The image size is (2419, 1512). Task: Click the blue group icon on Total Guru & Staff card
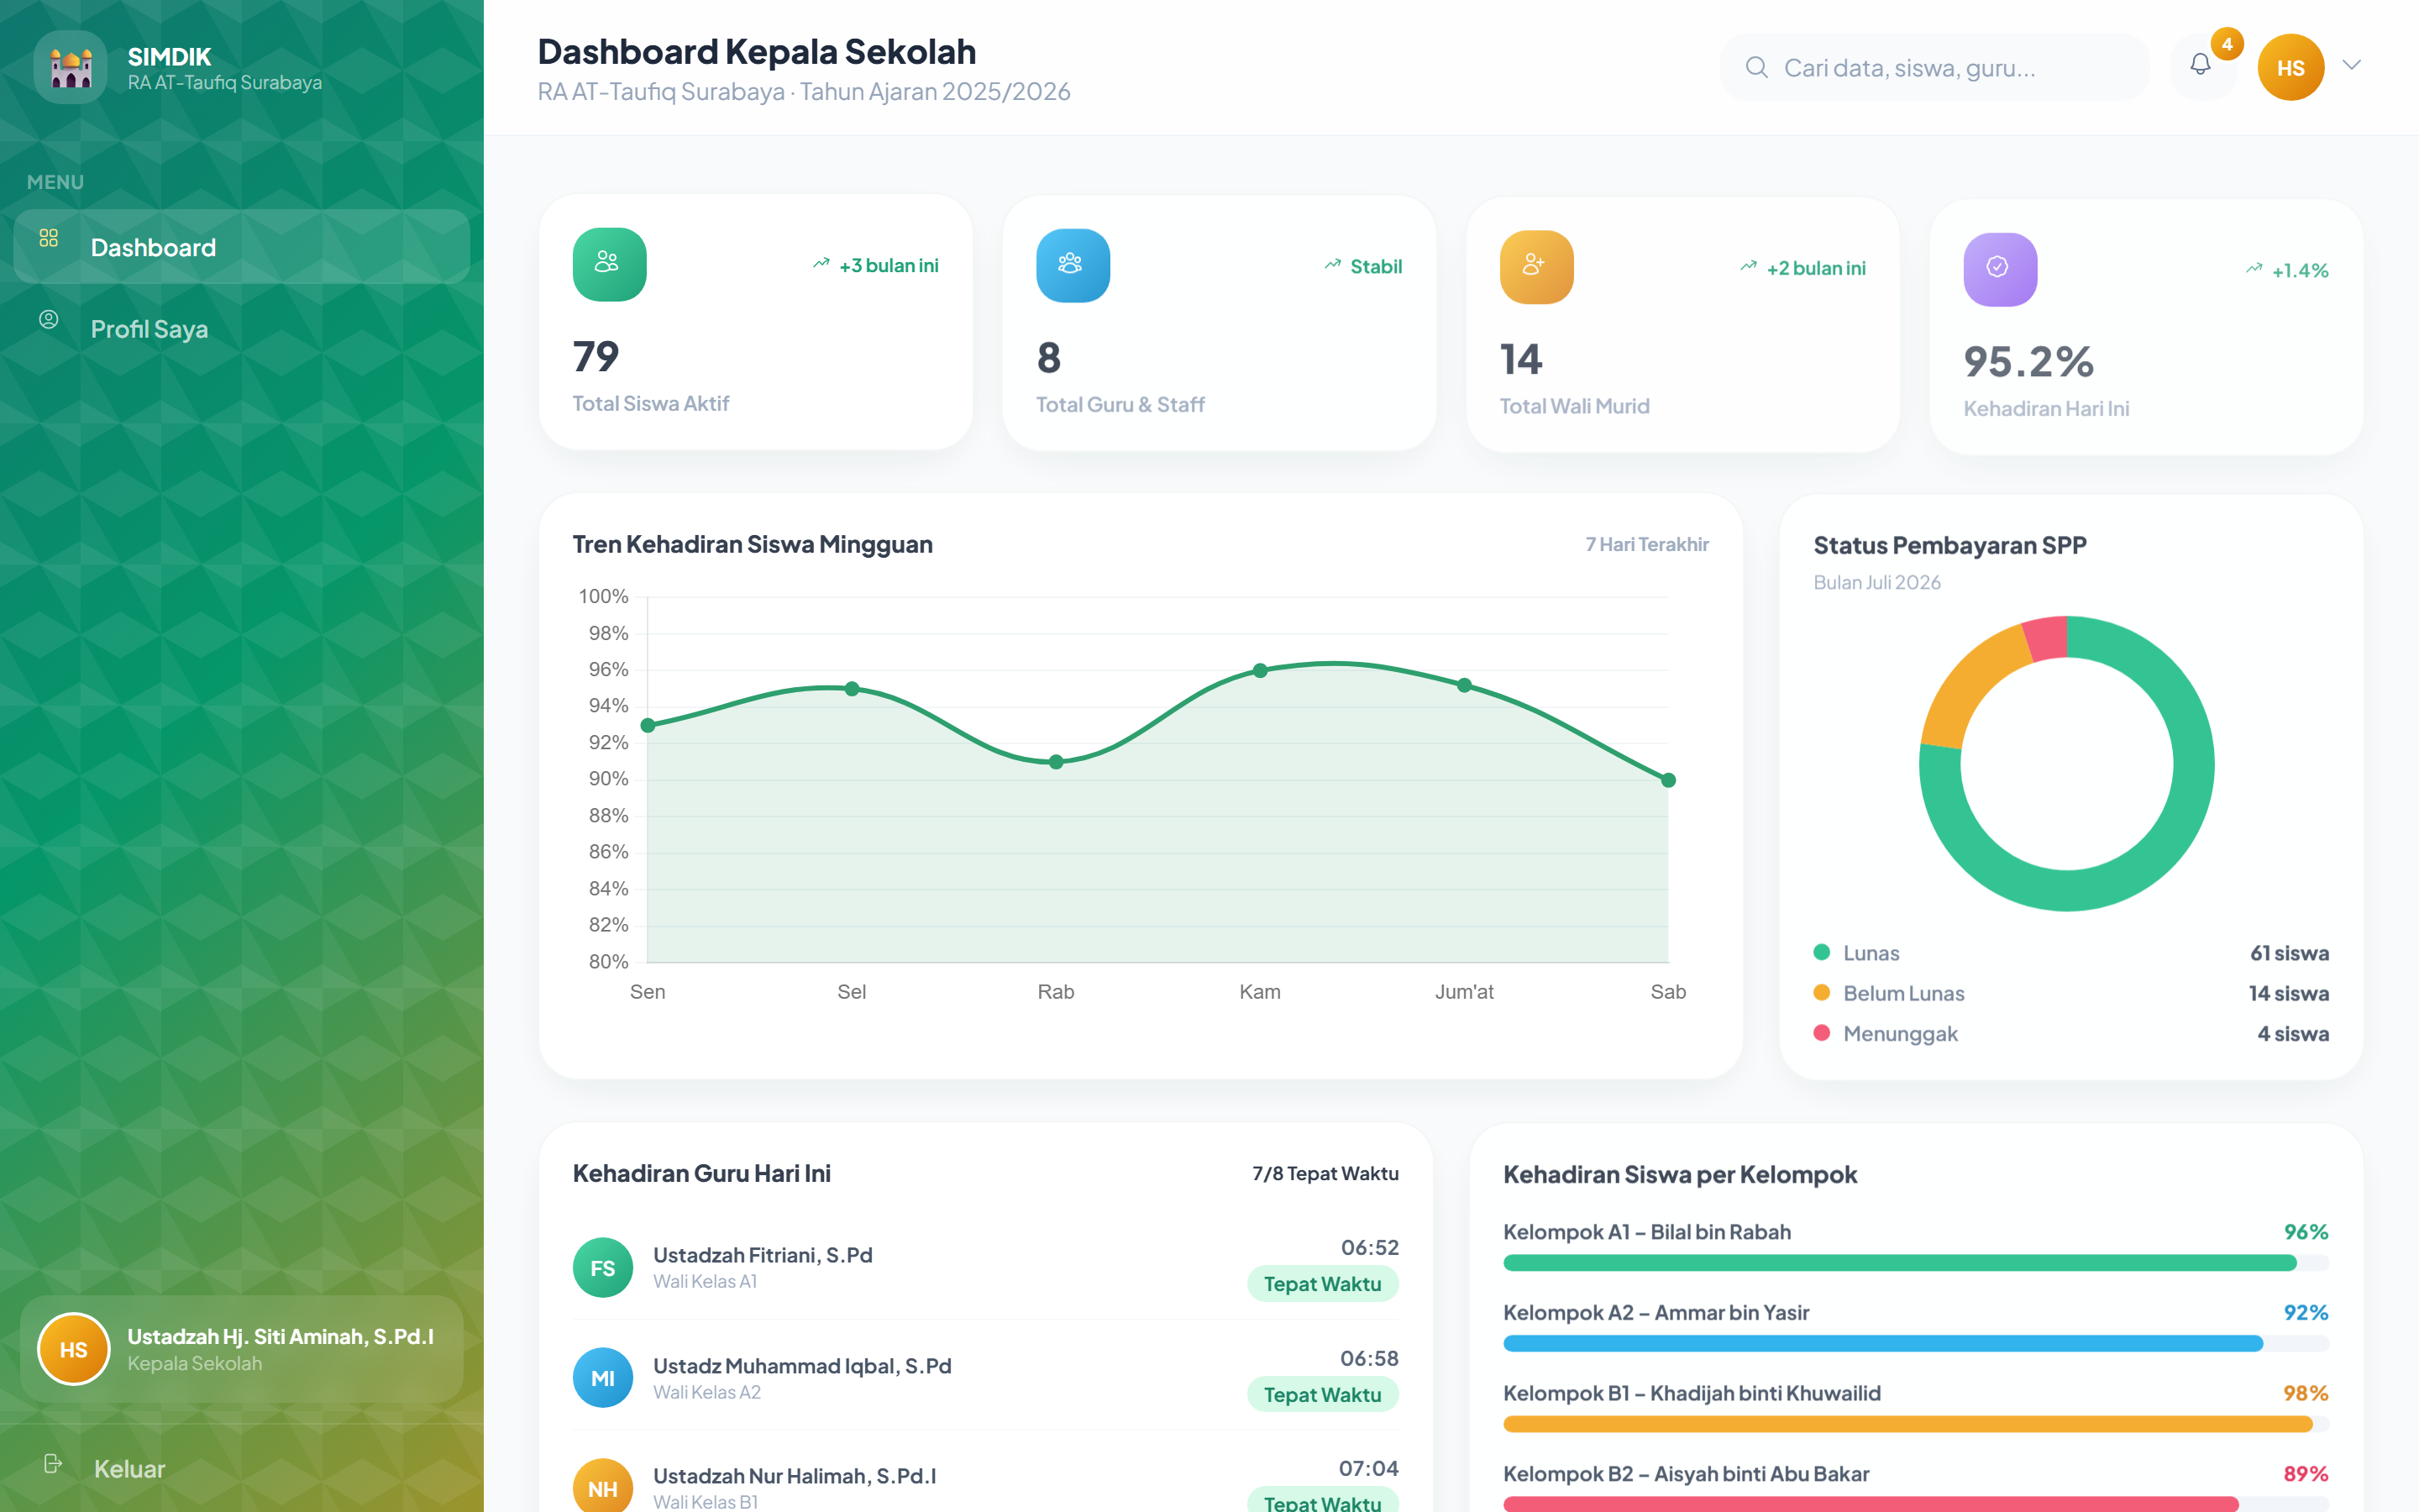coord(1073,265)
